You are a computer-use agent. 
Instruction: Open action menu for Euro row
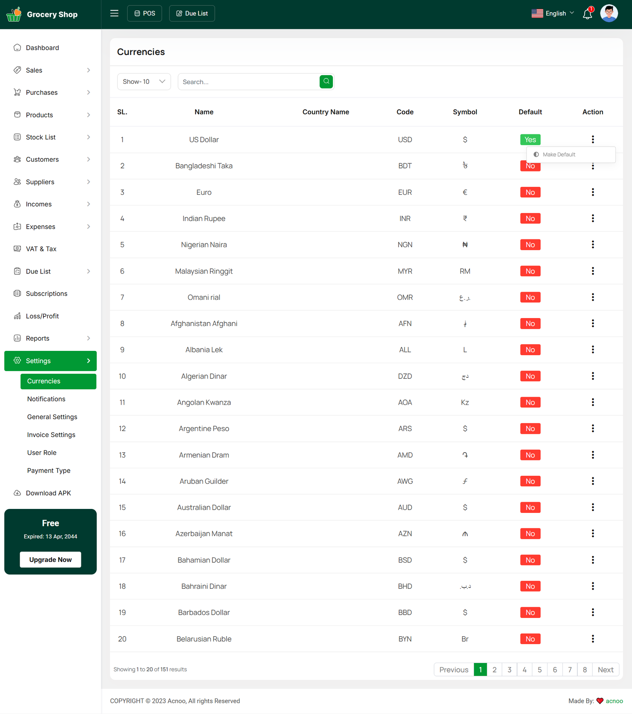tap(592, 192)
